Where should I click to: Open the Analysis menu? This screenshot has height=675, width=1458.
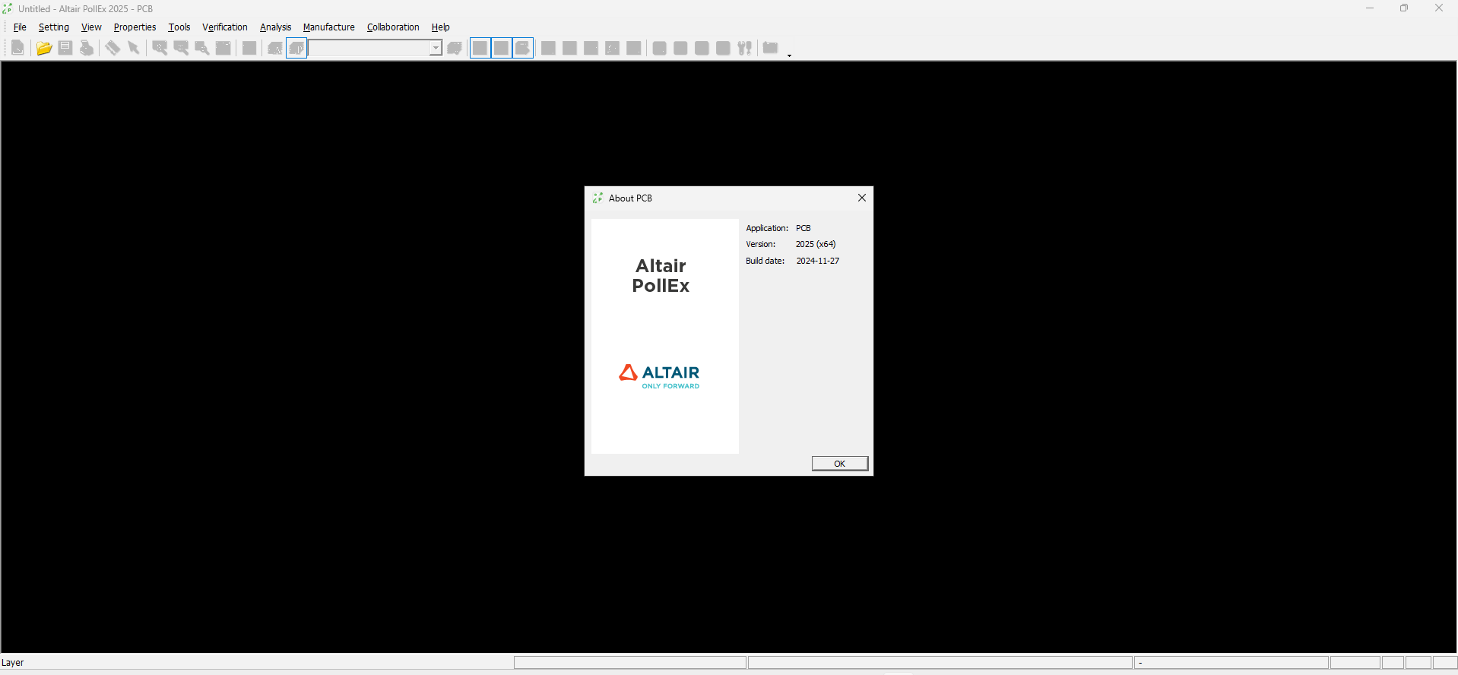tap(275, 27)
